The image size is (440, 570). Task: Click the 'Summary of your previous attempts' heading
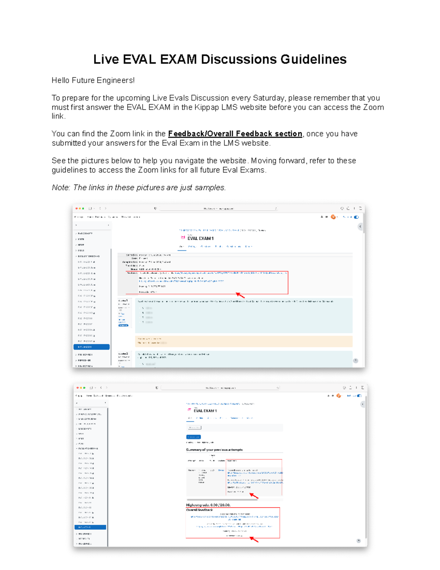pyautogui.click(x=214, y=450)
